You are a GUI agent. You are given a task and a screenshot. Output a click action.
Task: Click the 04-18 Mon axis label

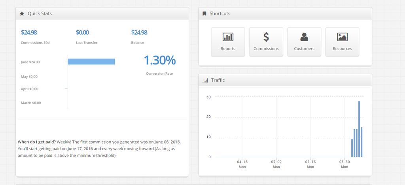tap(242, 164)
